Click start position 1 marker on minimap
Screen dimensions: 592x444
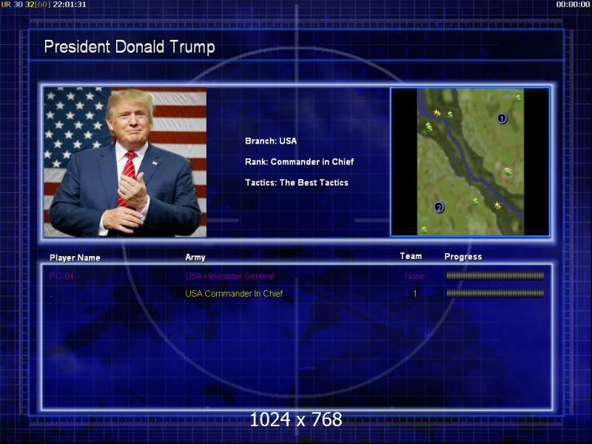tap(502, 118)
